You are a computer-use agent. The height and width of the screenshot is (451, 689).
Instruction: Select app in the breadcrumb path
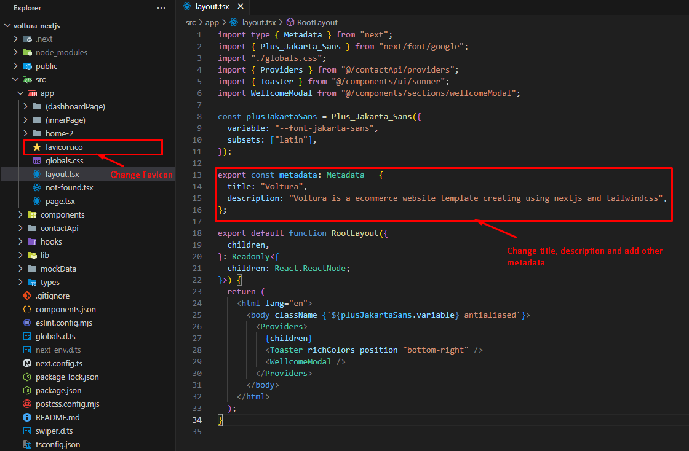coord(212,22)
